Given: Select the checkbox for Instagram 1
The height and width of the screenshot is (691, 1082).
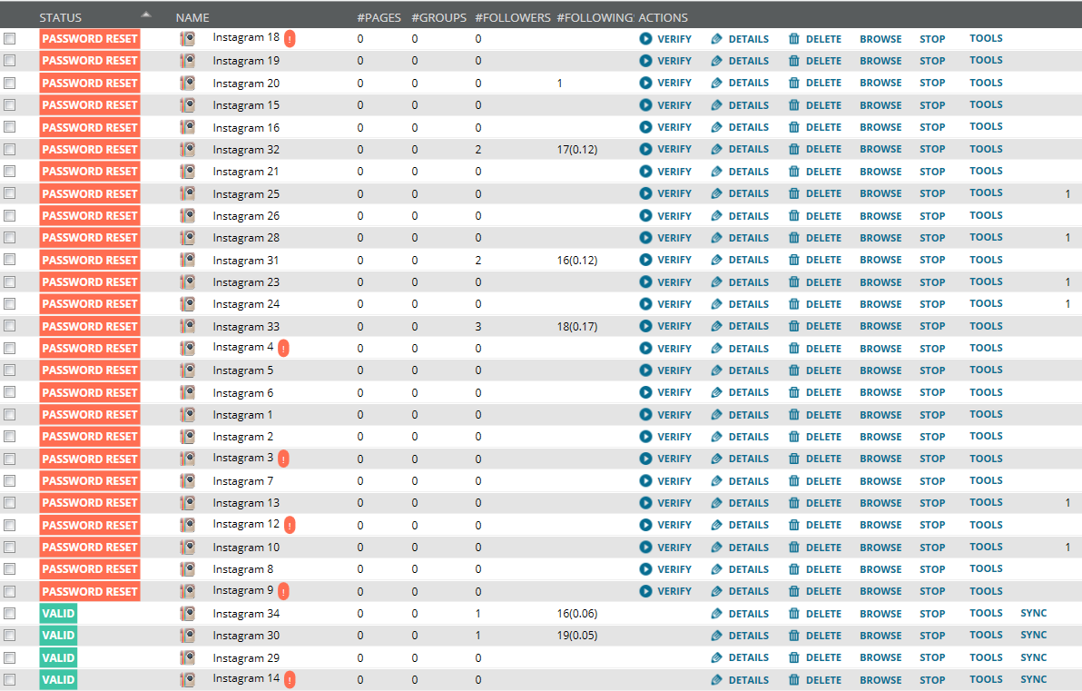Looking at the screenshot, I should (10, 414).
